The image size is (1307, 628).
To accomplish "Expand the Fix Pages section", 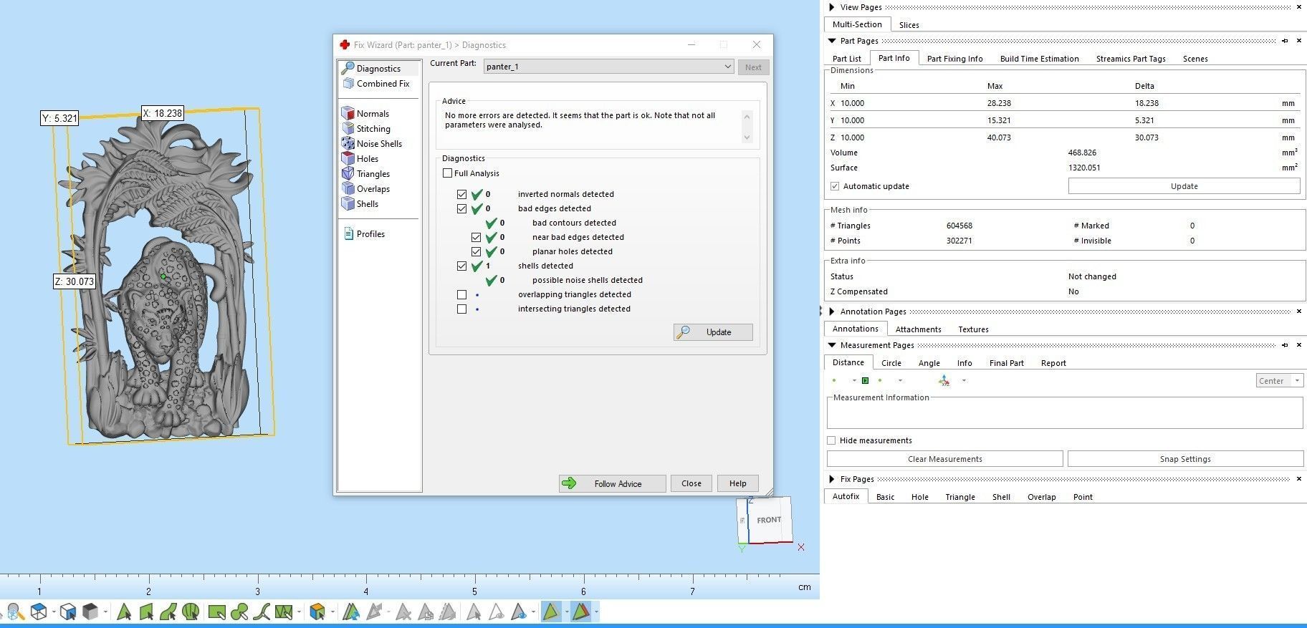I will [831, 479].
